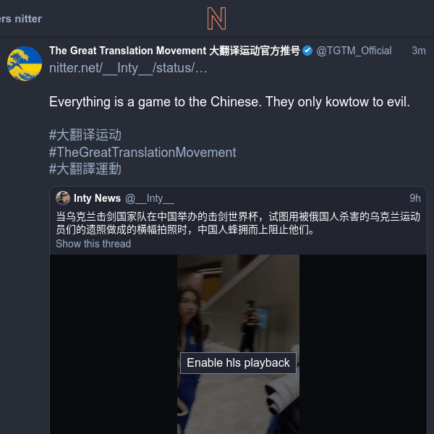Open the Great Translation Movement wave avatar
Viewport: 434px width, 434px height.
[25, 64]
